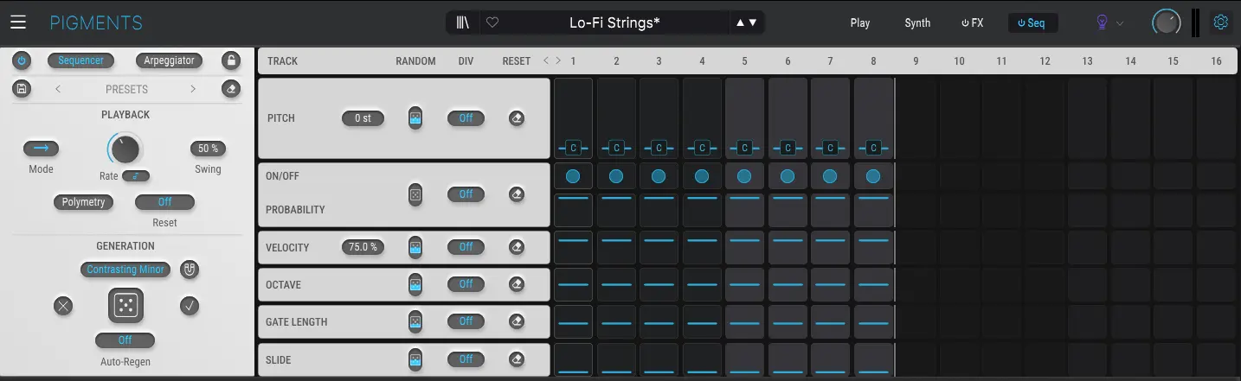Open the Contrasting Minor scale dropdown

tap(125, 270)
